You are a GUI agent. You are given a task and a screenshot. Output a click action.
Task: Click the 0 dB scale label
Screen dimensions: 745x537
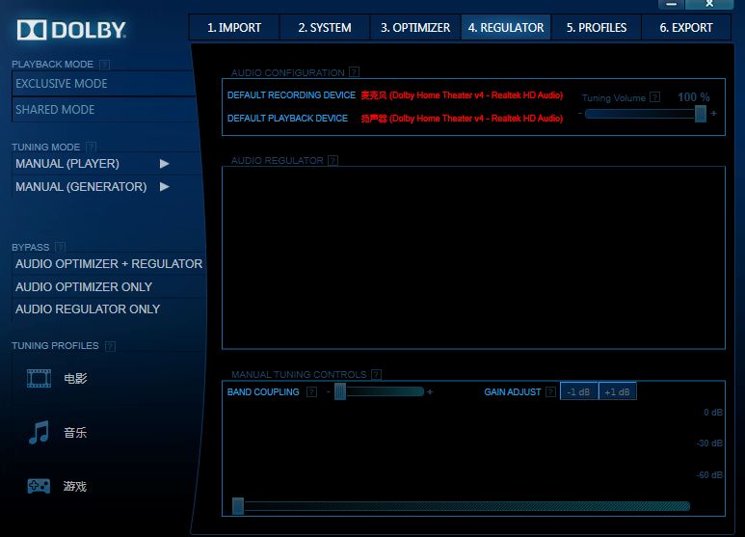pyautogui.click(x=713, y=412)
